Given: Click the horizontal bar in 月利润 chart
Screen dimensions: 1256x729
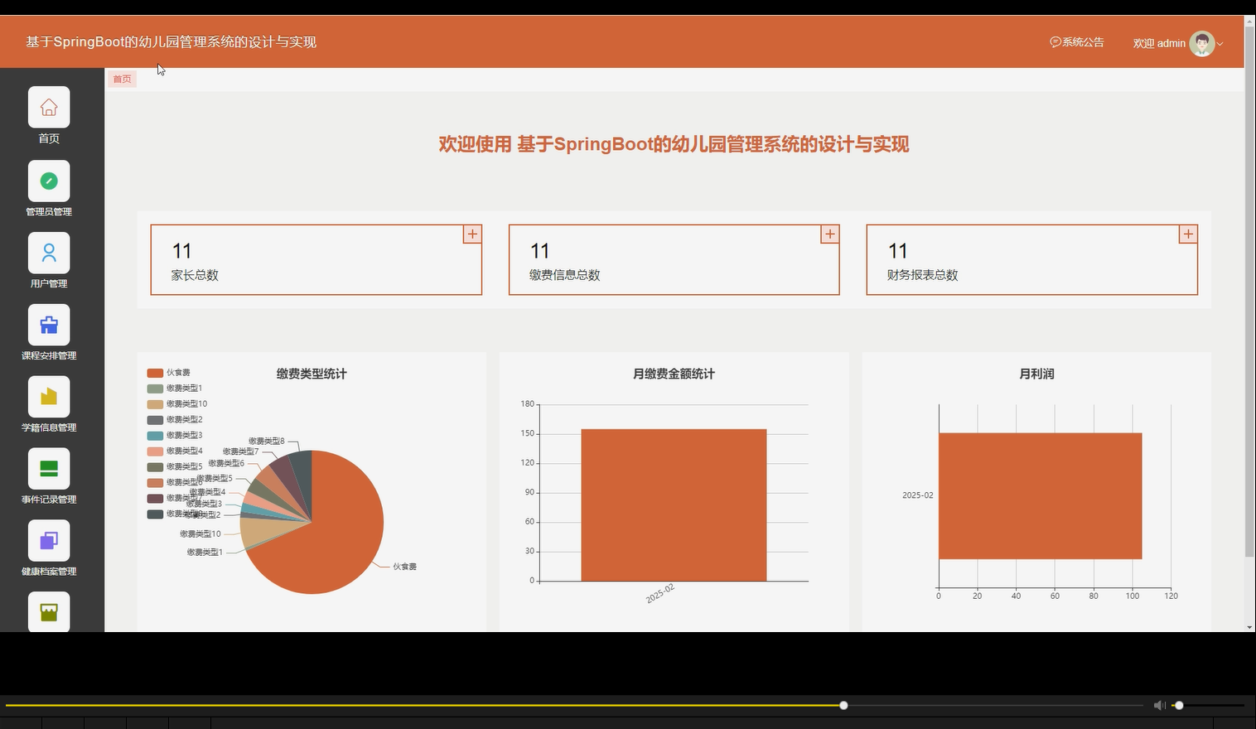Looking at the screenshot, I should tap(1041, 495).
